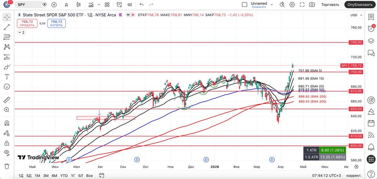Toggle the market status indicator pill
The height and width of the screenshot is (179, 377).
click(x=130, y=15)
